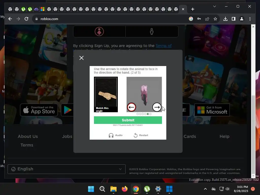Open the Terms footer link
The width and height of the screenshot is (260, 195).
(x=27, y=145)
